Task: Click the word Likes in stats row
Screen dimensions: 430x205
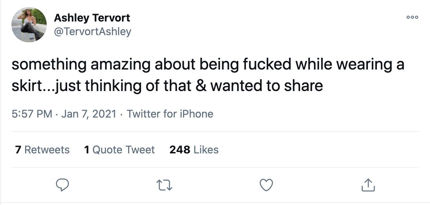Action: coord(206,149)
